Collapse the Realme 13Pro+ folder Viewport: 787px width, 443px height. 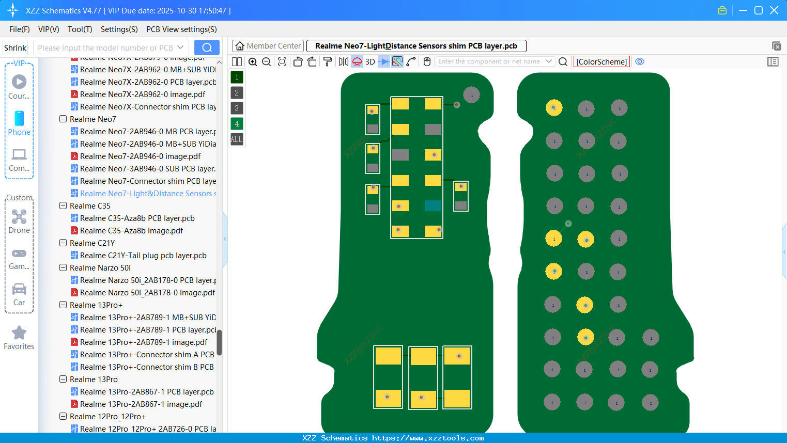coord(63,305)
